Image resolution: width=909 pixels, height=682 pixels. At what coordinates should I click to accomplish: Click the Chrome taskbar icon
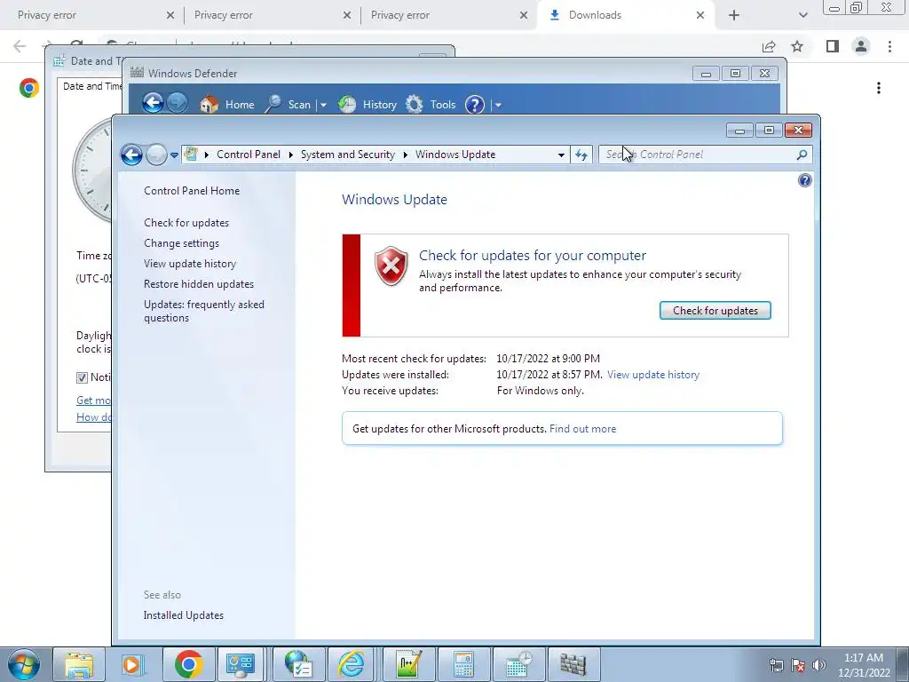click(x=188, y=664)
